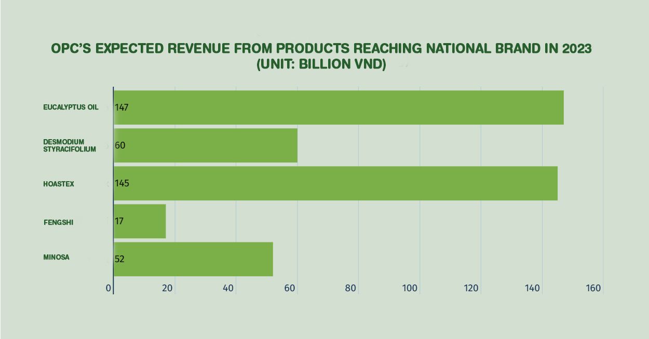Select the "DESMODIUM STYRACIFOLIUM" category label
The height and width of the screenshot is (339, 649).
click(70, 145)
